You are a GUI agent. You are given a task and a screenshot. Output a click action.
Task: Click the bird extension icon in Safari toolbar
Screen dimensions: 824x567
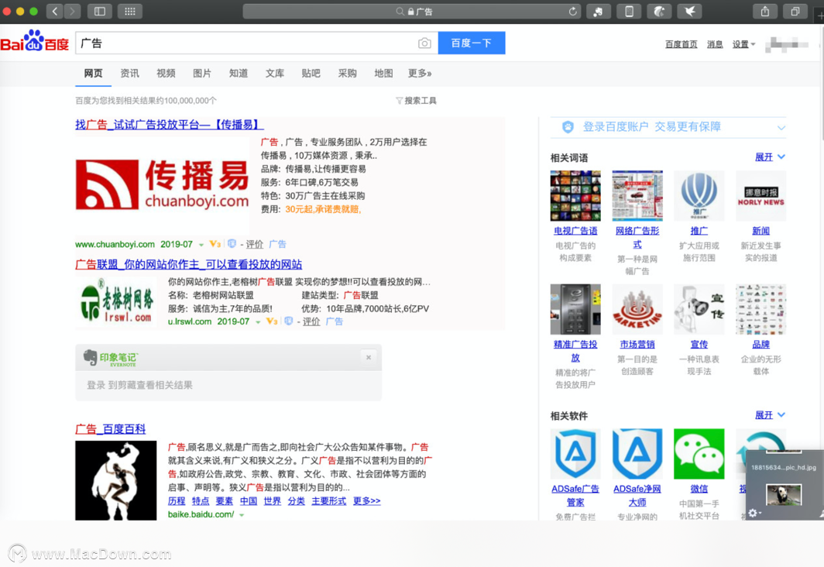690,11
